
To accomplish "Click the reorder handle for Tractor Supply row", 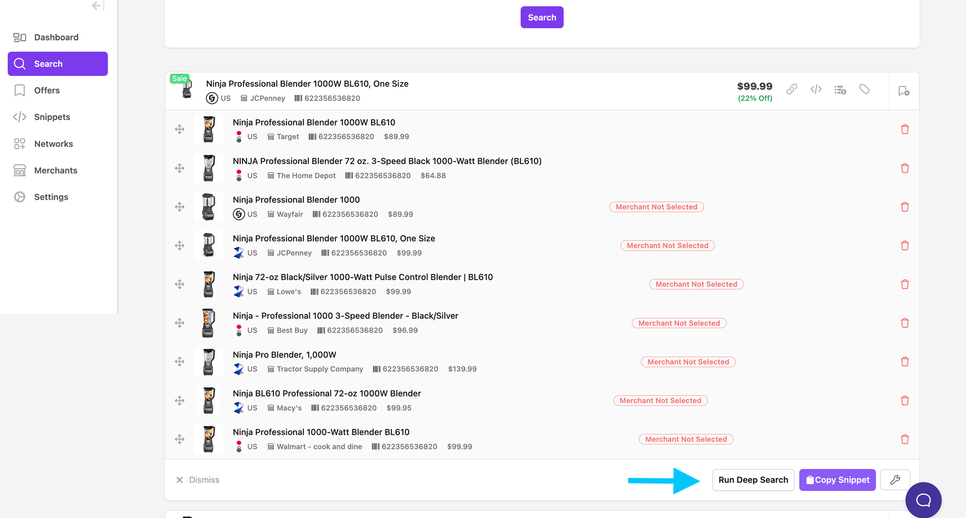I will pos(180,361).
